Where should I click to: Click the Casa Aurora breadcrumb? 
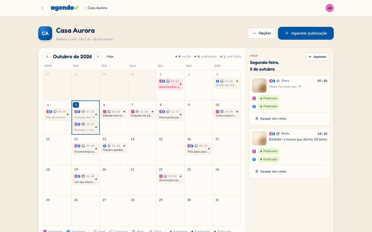(97, 8)
